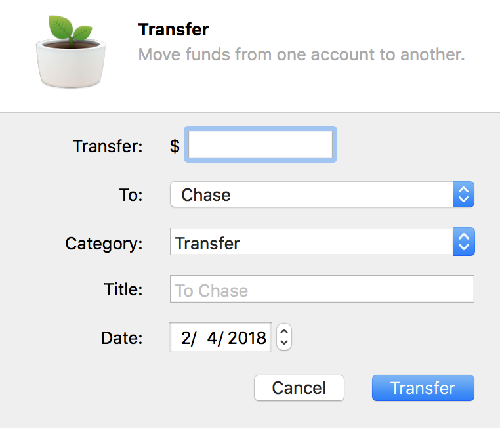Click the dollar sign currency symbol

(175, 146)
